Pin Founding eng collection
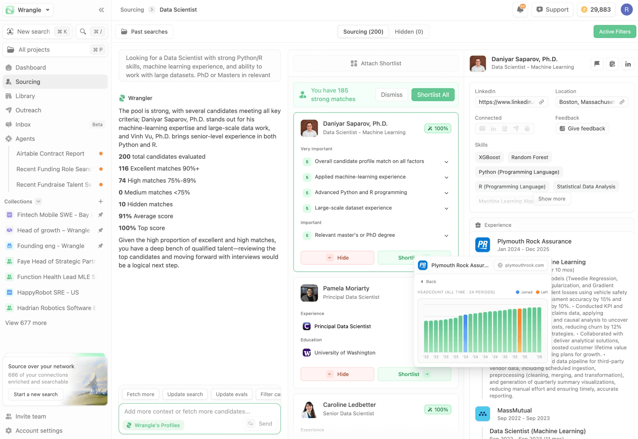 tap(100, 246)
